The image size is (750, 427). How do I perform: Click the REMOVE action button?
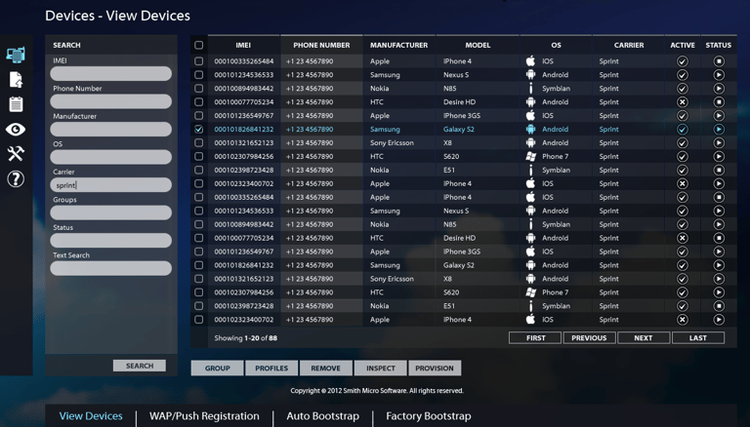coord(326,369)
